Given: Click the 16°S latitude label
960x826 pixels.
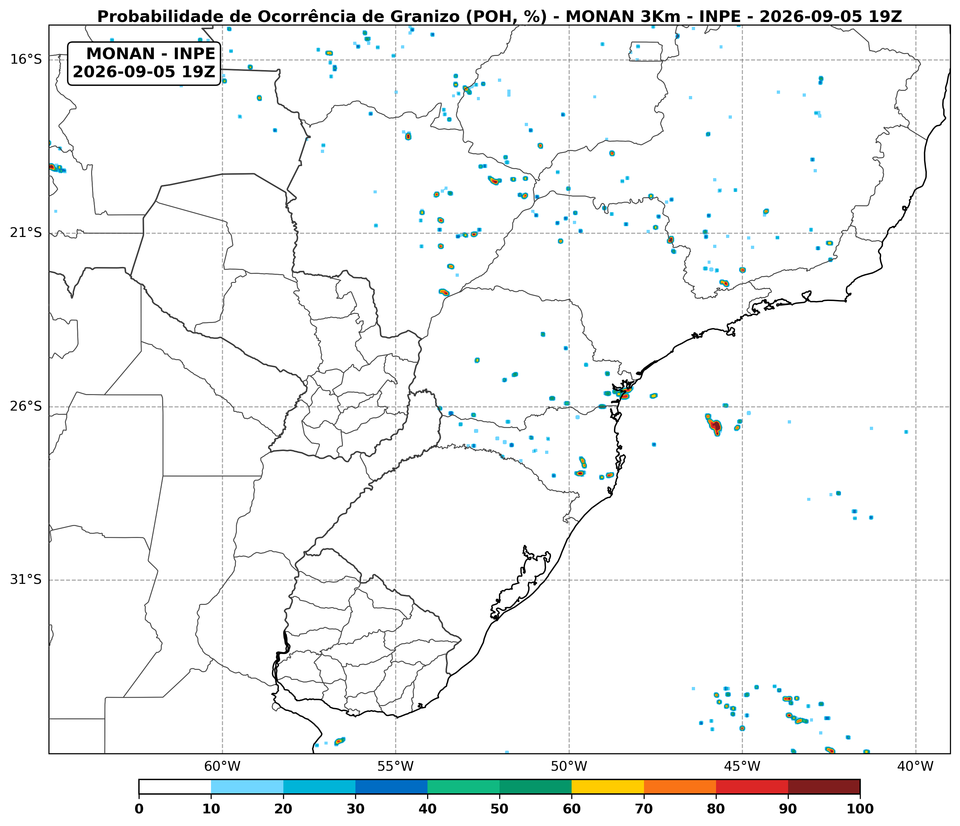Looking at the screenshot, I should [x=26, y=59].
